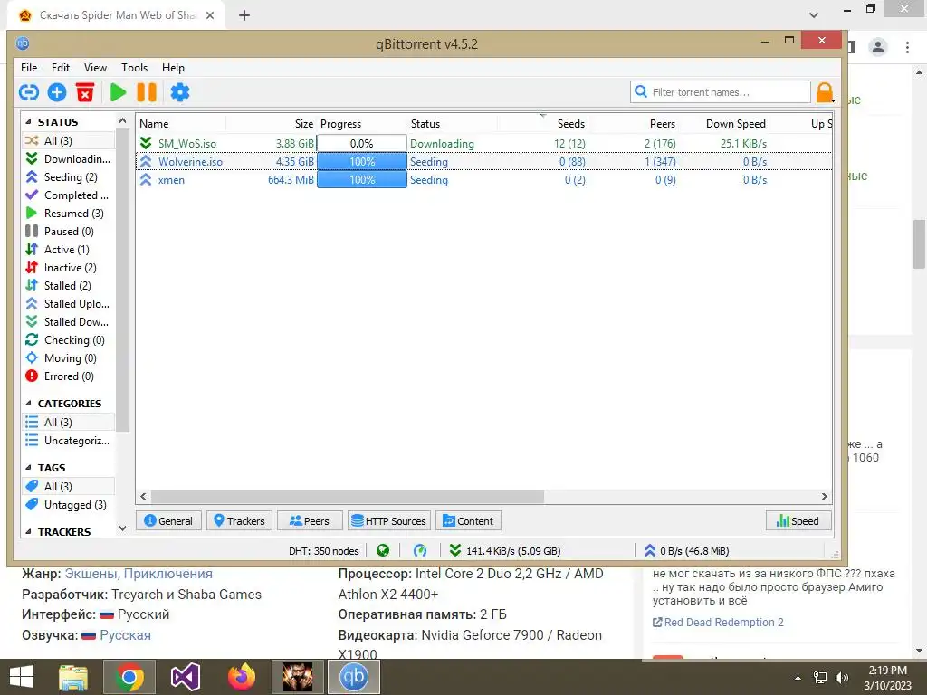Screen dimensions: 927x695
Task: Click the download speed status bar entry
Action: tap(505, 551)
